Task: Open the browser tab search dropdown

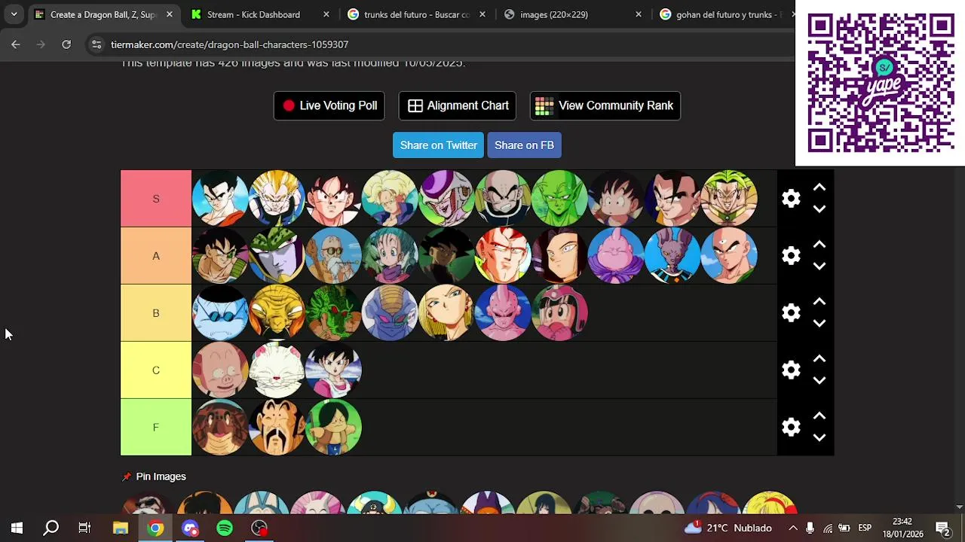Action: point(14,14)
